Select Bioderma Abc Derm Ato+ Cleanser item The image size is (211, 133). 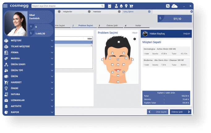tap(166, 62)
